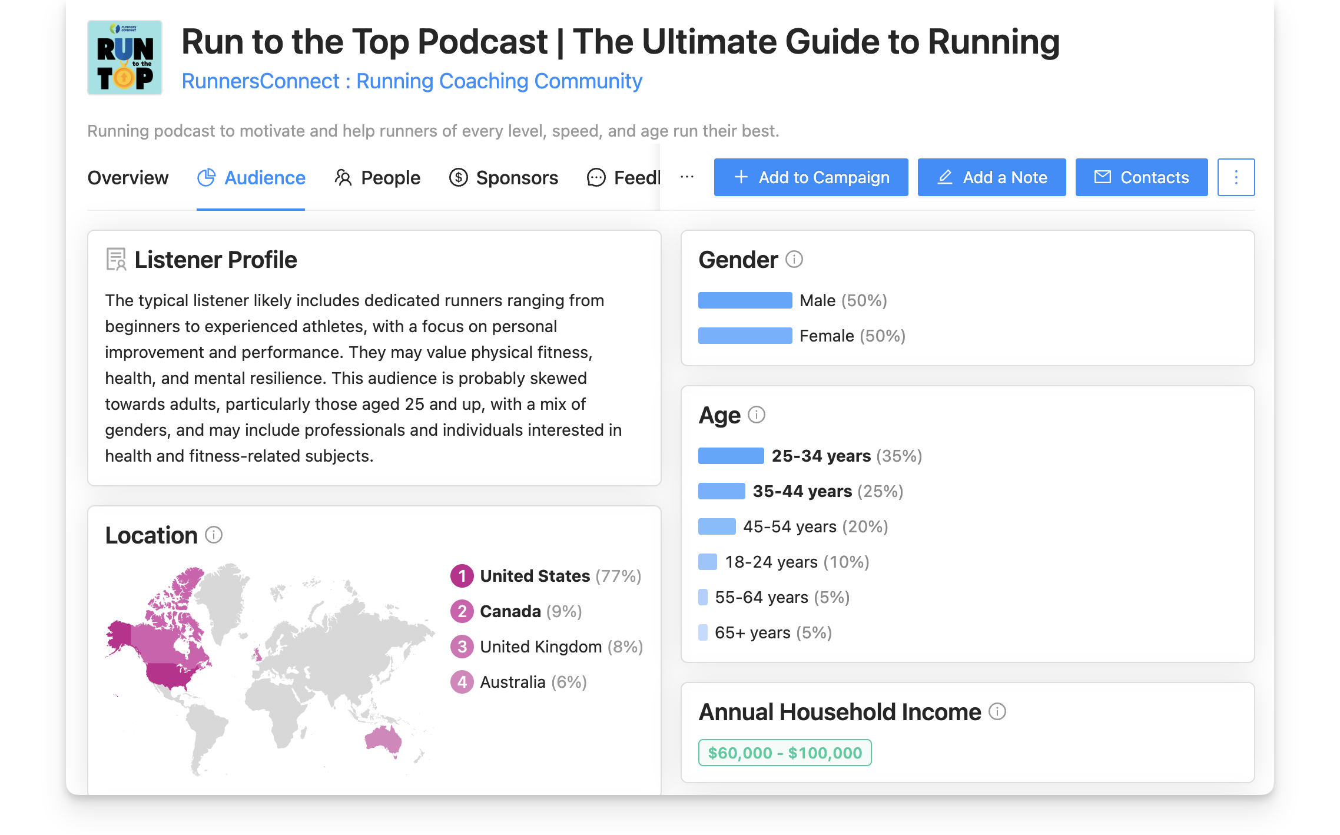Open the Sponsors tab
1340x835 pixels.
[x=503, y=177]
